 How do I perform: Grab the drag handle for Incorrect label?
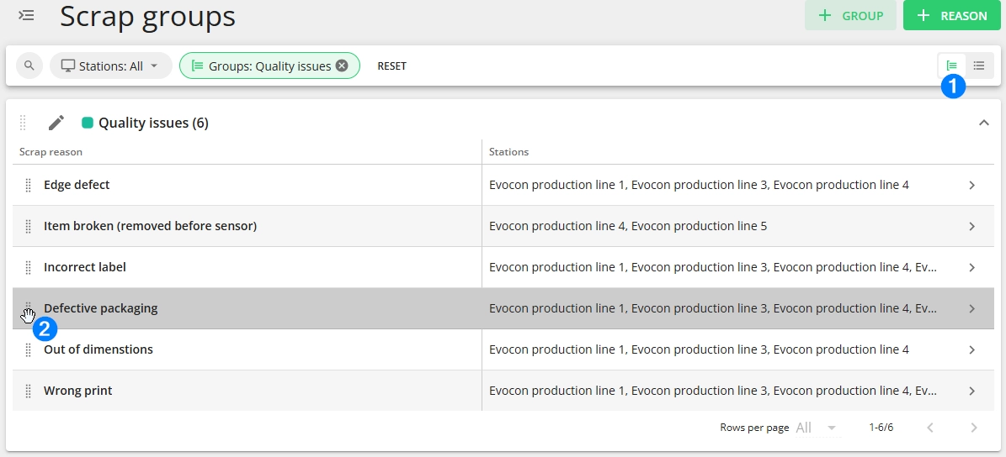click(29, 267)
